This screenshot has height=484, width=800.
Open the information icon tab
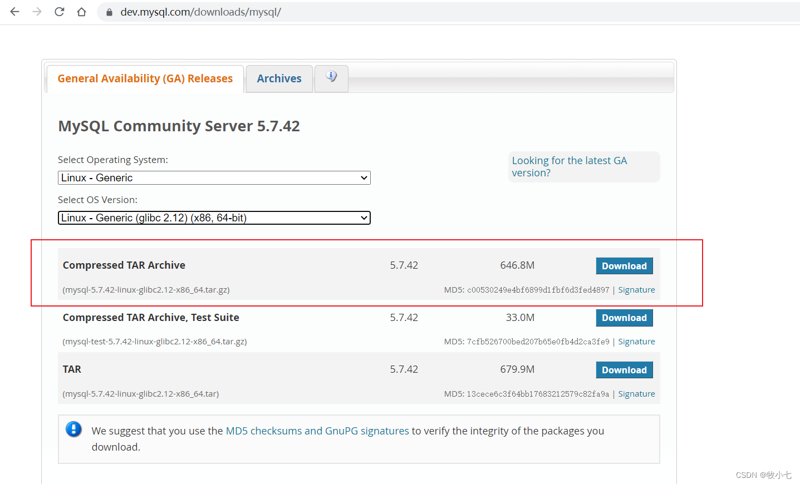(331, 78)
